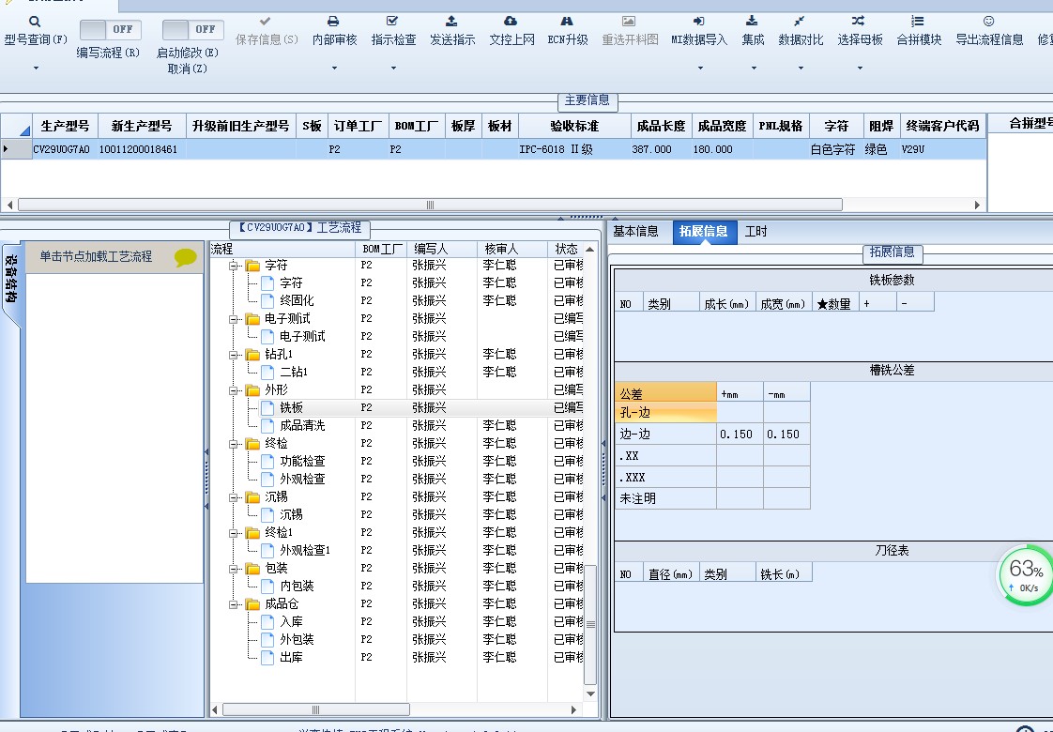Click 重选开料图 image icon
Image resolution: width=1053 pixels, height=732 pixels.
tap(629, 22)
